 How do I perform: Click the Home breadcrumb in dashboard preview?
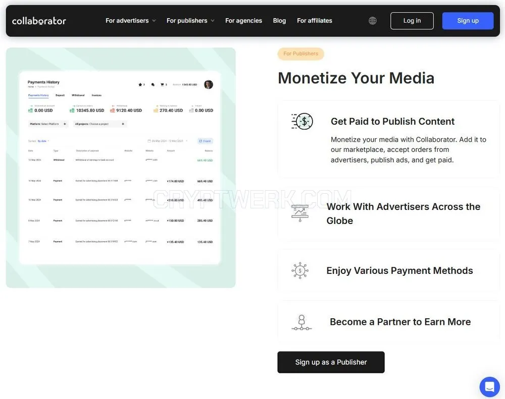pyautogui.click(x=31, y=87)
